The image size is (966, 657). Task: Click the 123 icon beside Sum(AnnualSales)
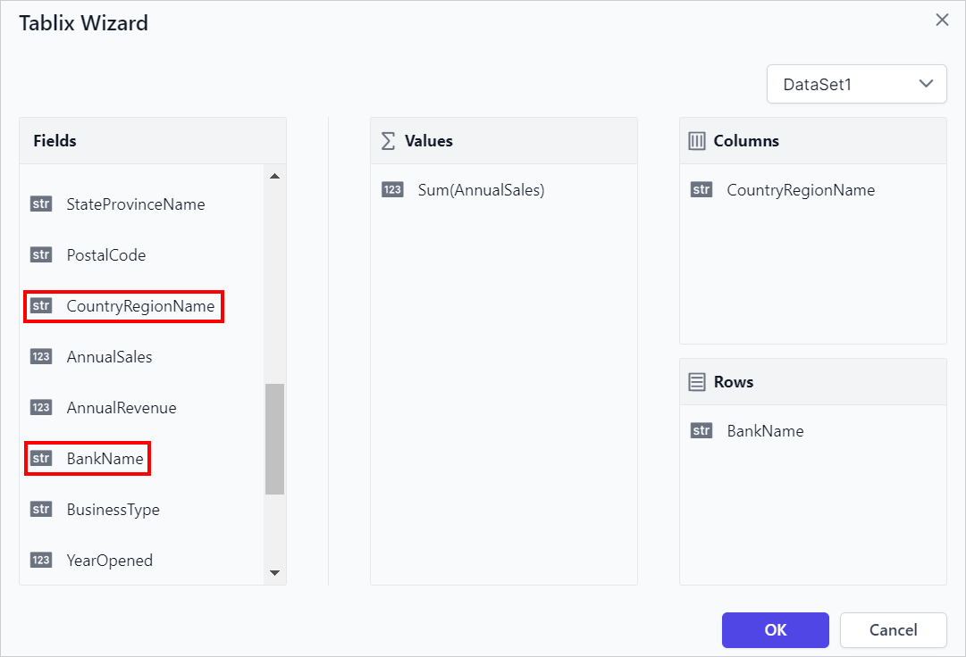[x=392, y=189]
